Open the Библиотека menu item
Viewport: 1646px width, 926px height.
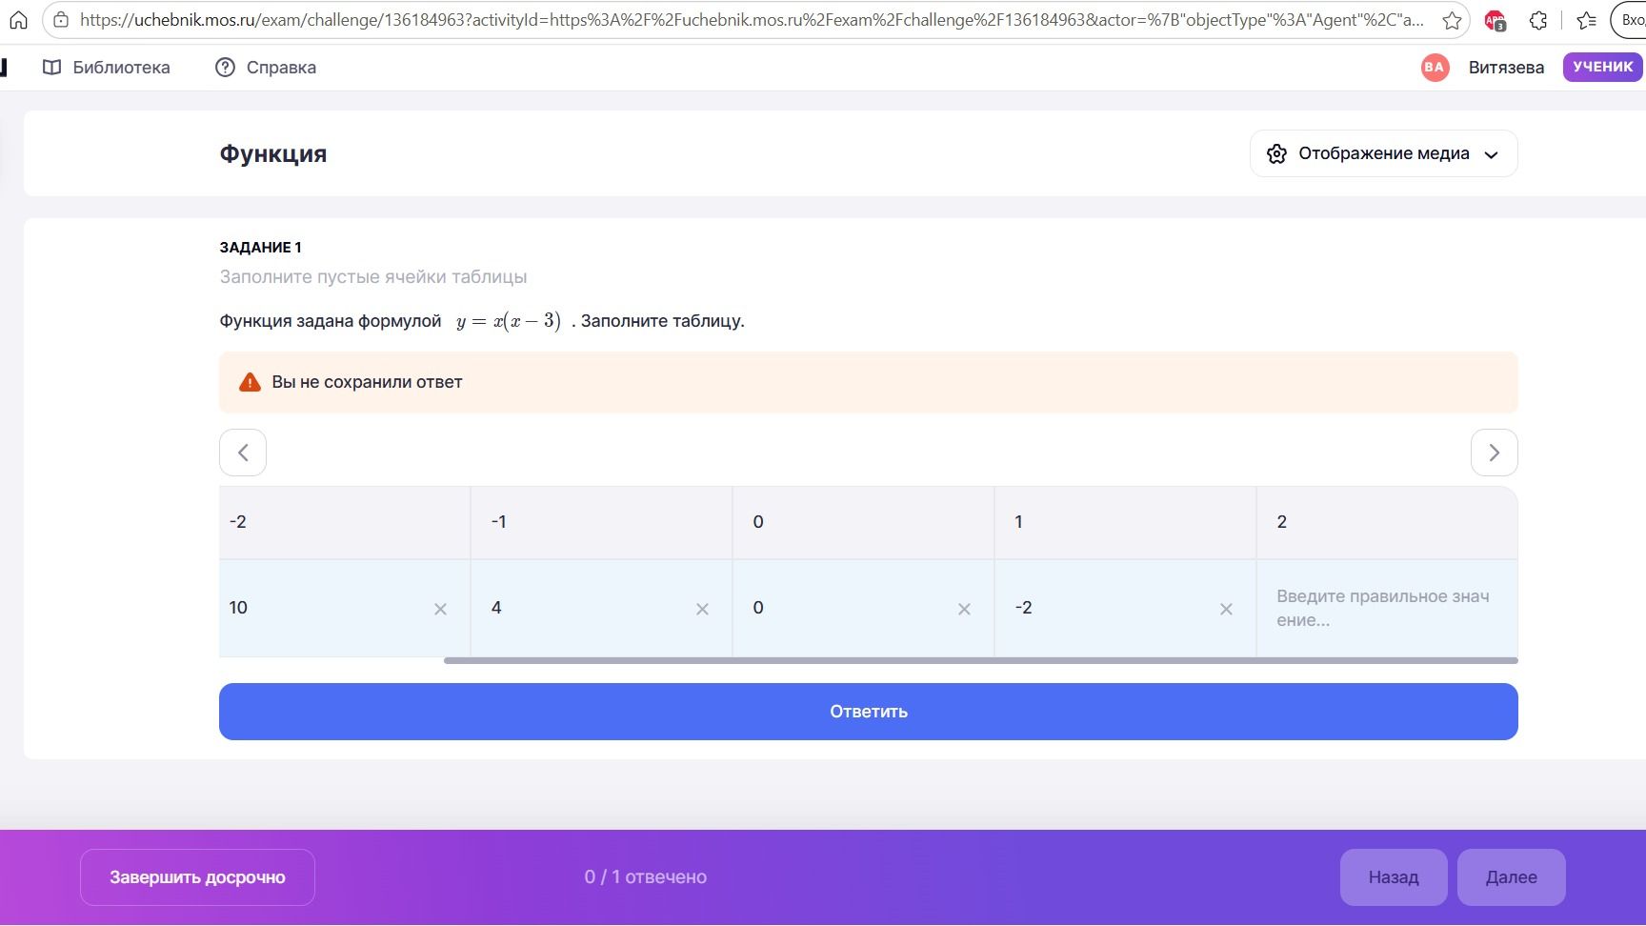(107, 67)
